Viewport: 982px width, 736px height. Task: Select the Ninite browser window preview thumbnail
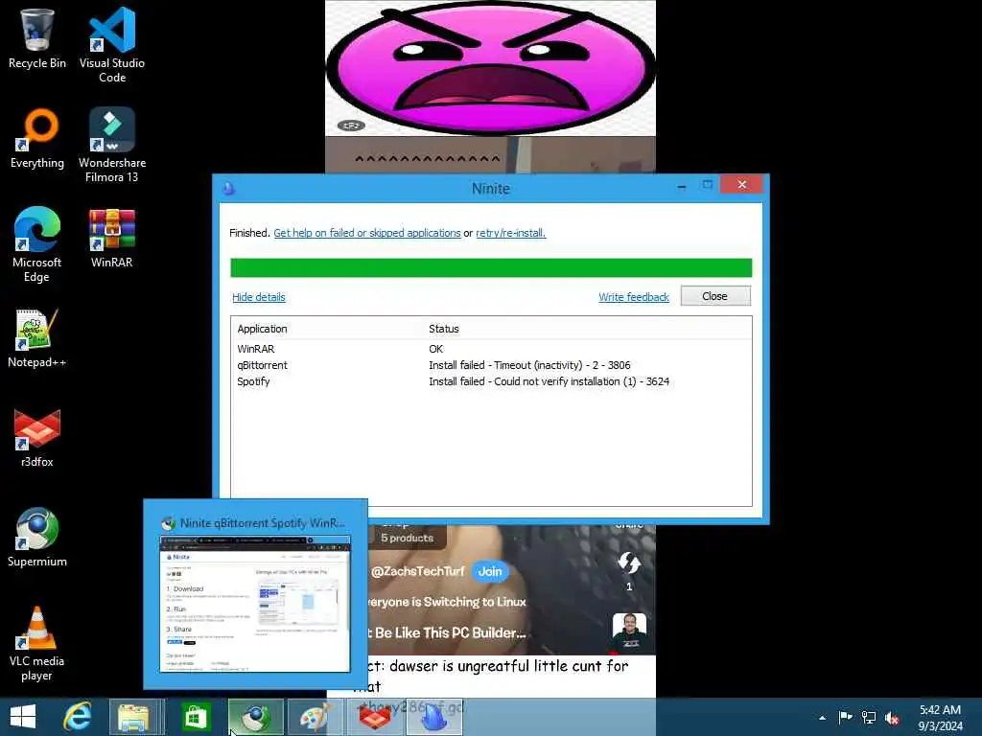tap(255, 604)
